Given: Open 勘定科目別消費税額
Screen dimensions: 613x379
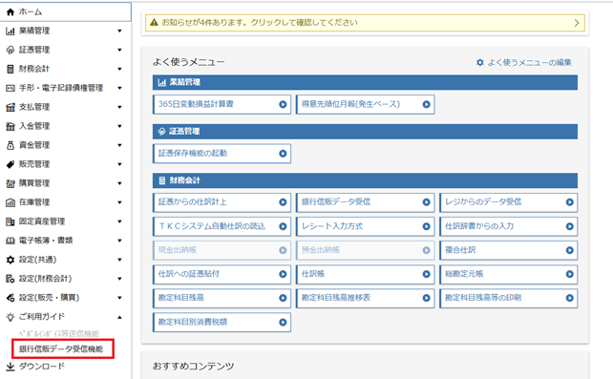Looking at the screenshot, I should tap(222, 323).
